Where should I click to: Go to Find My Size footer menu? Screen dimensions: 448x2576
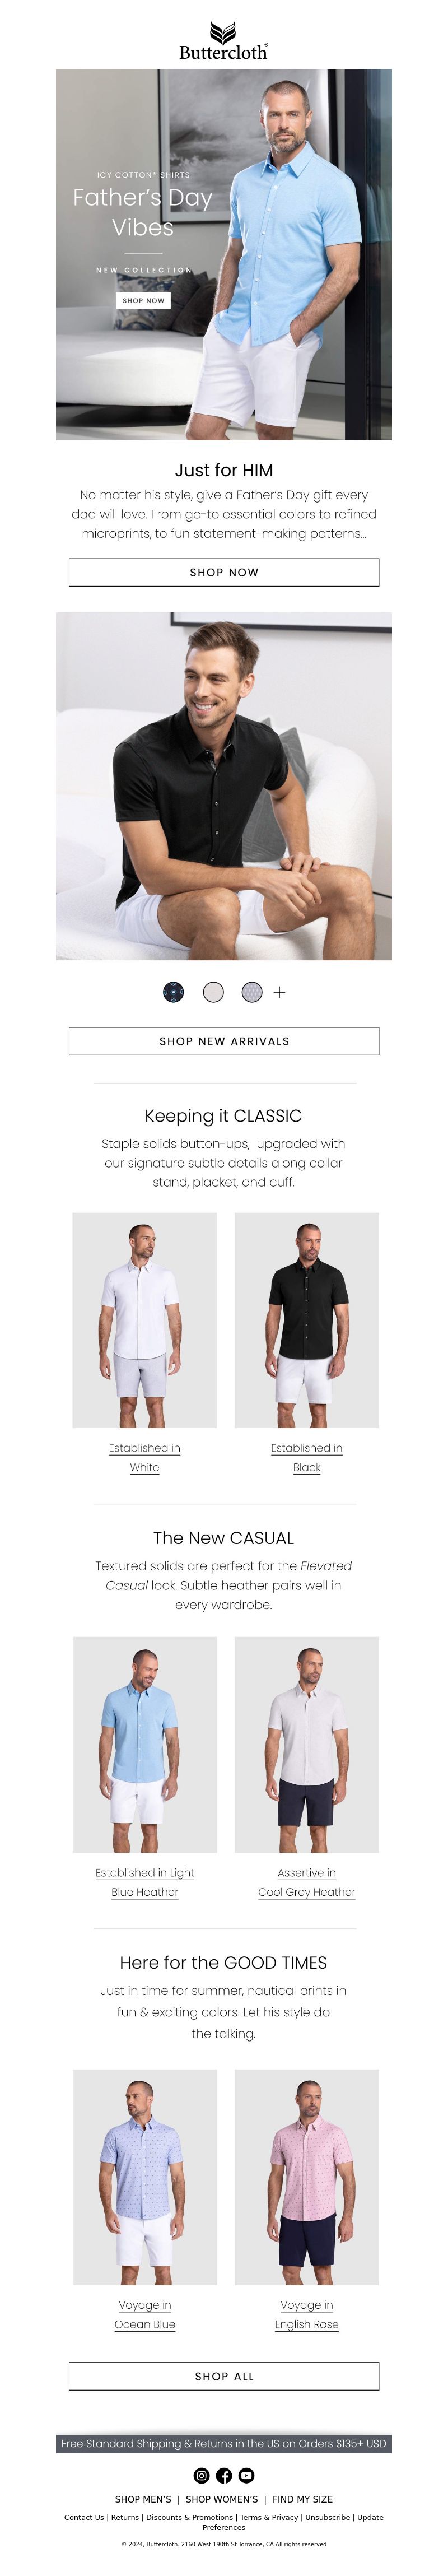click(303, 2499)
